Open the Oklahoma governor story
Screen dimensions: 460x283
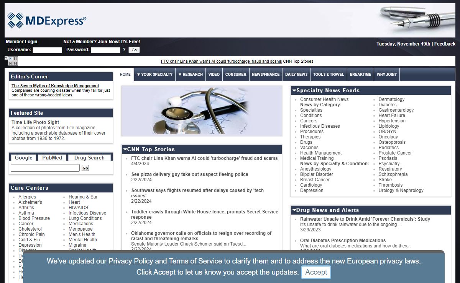201,236
